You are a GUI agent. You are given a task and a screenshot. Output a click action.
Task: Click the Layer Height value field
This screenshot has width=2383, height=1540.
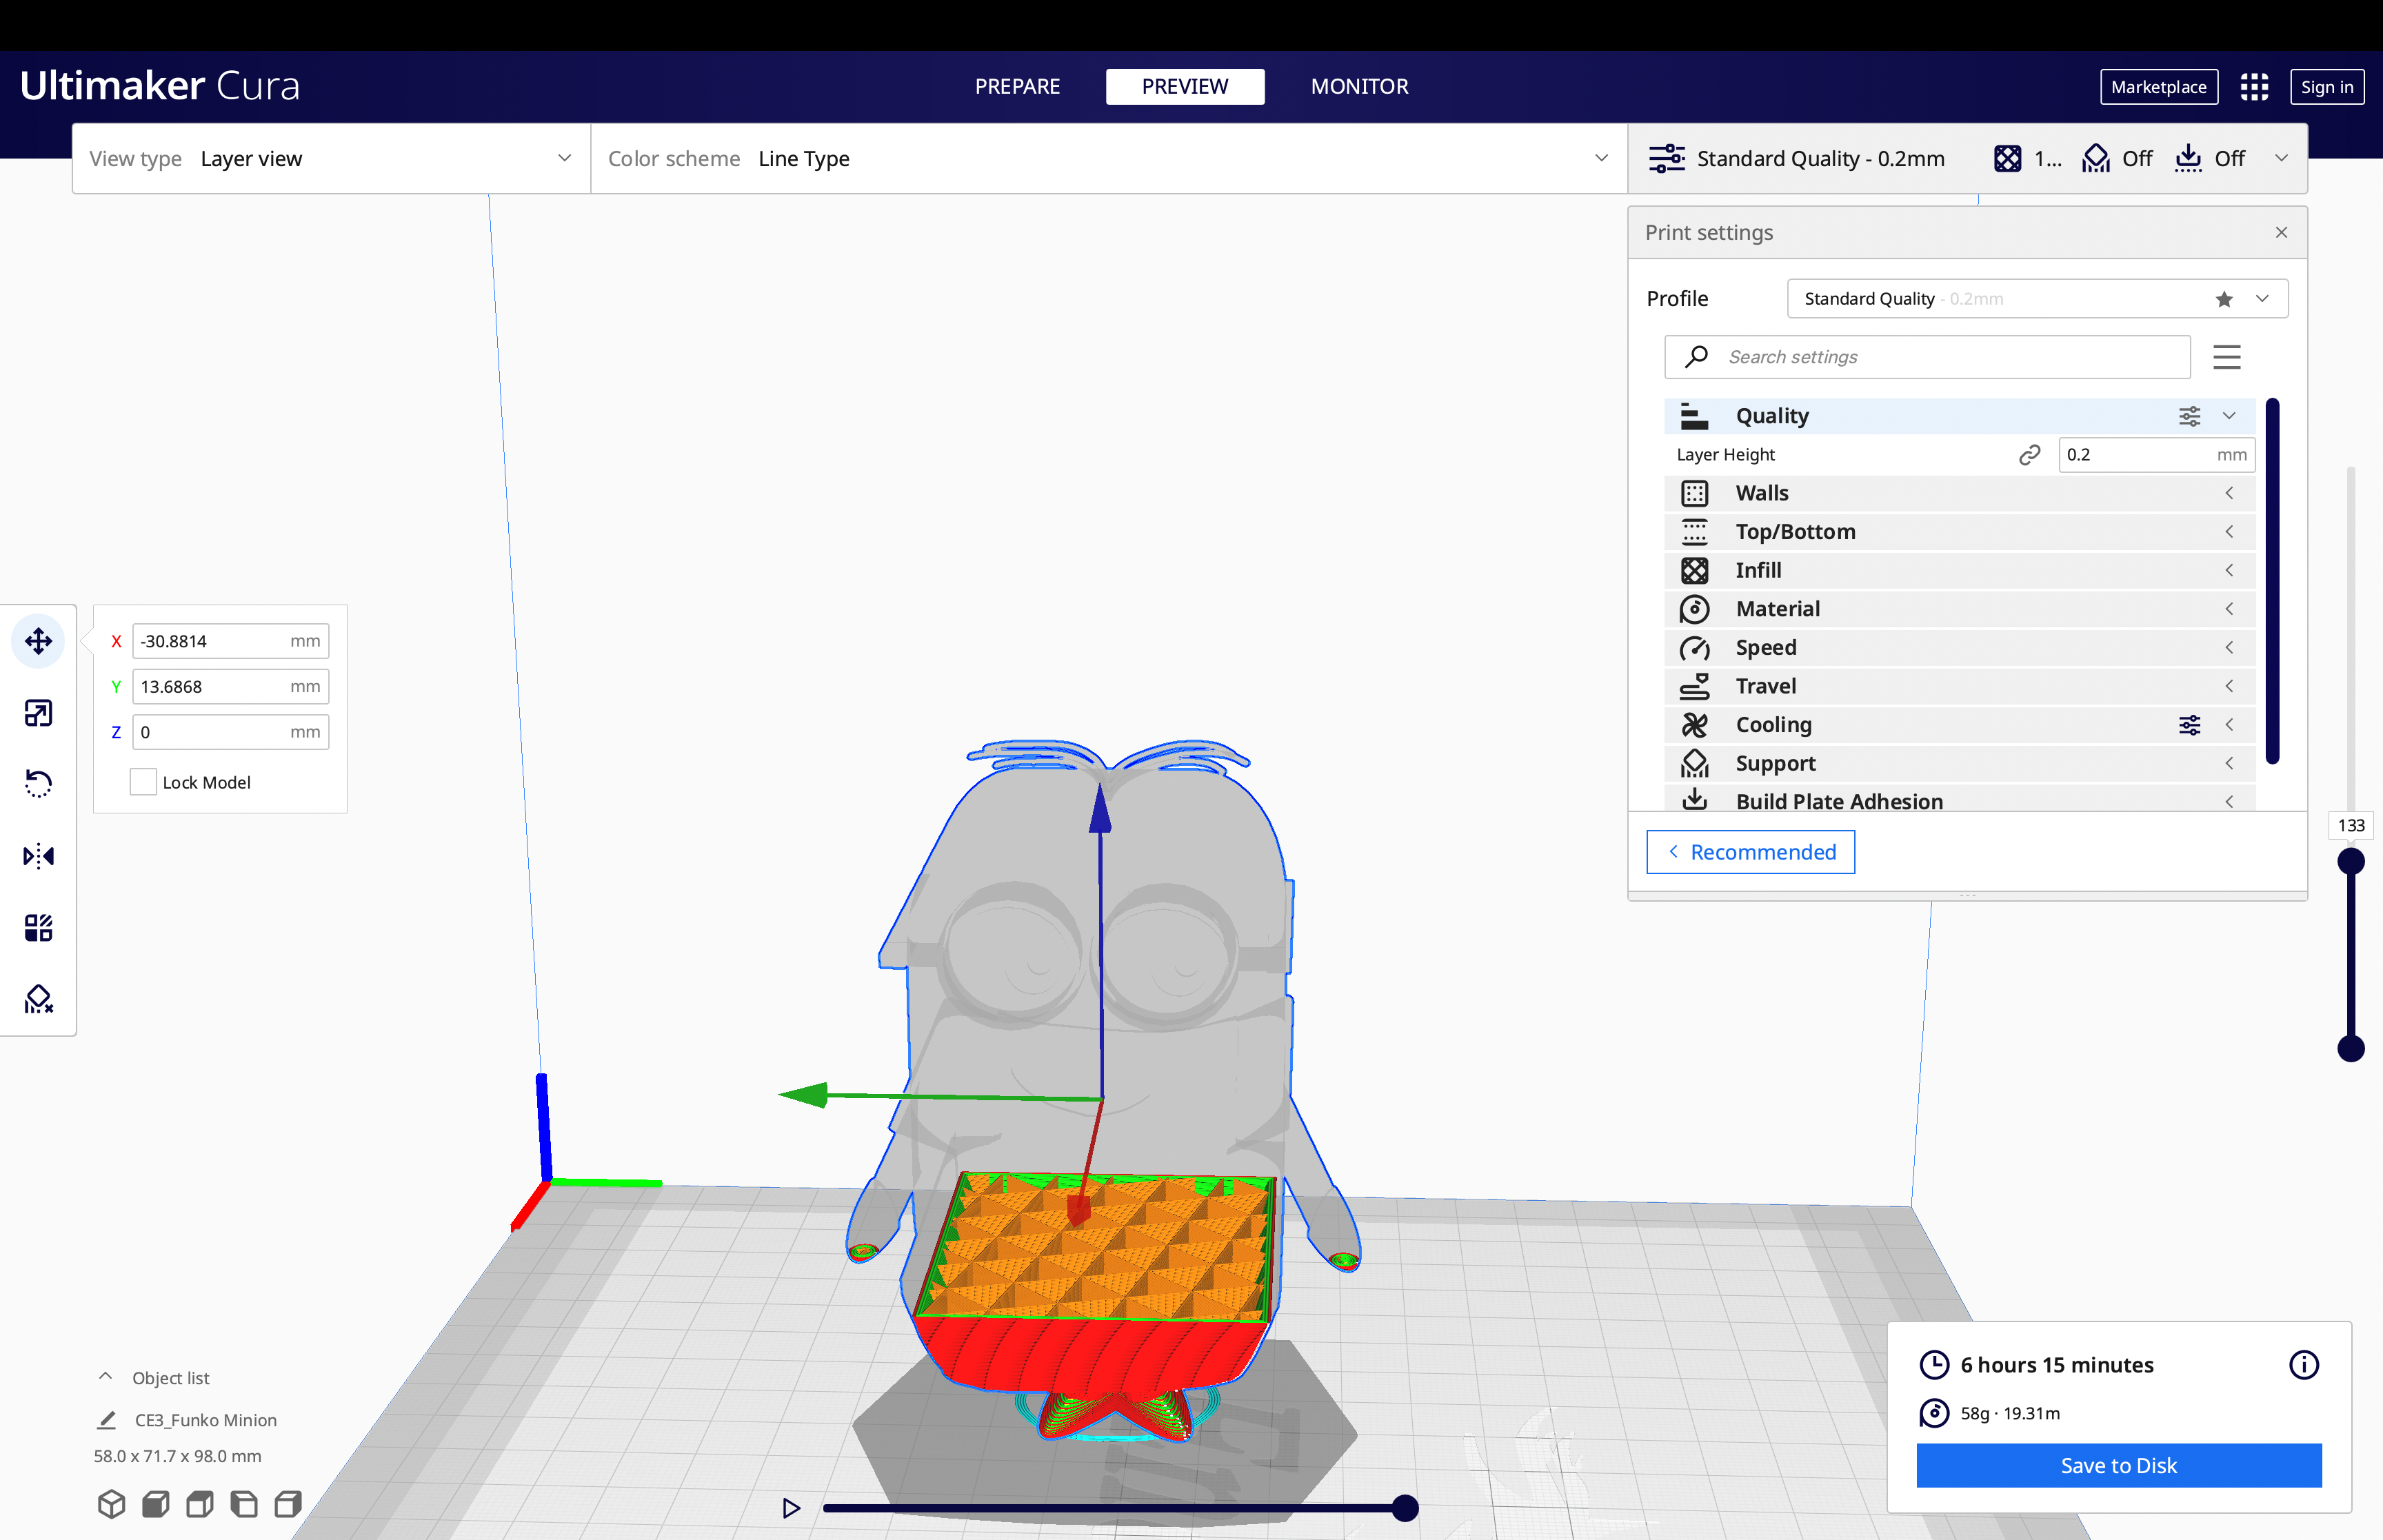(x=2156, y=455)
